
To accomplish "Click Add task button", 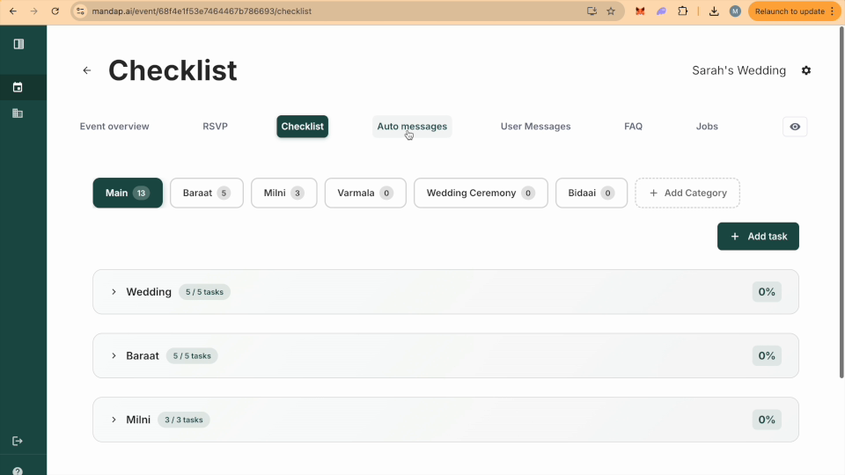I will click(x=758, y=237).
